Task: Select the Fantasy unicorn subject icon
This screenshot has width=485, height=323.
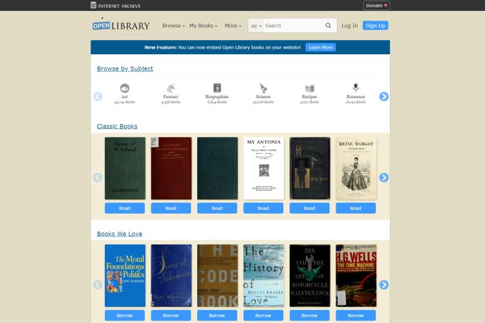Action: (x=171, y=88)
